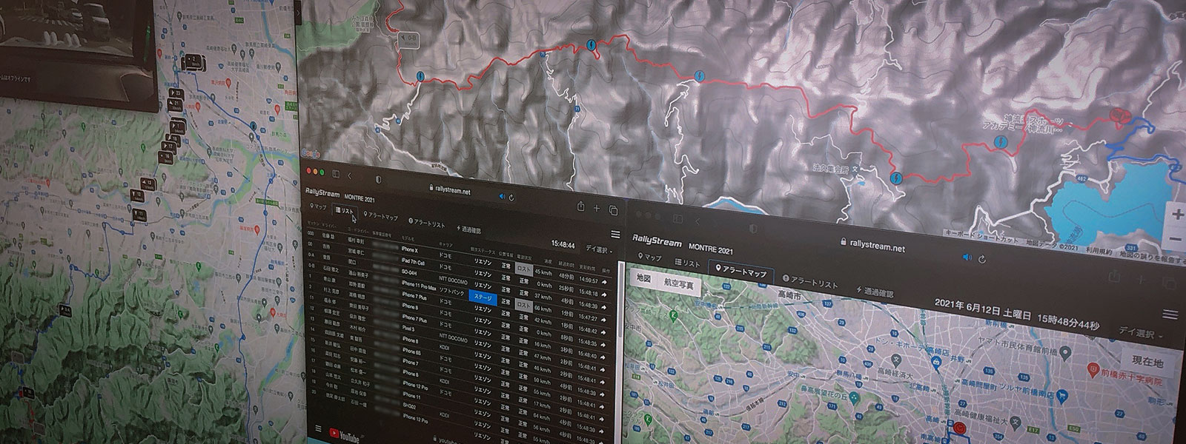Click ソフトバンク carrier cell
The height and width of the screenshot is (444, 1186).
[452, 292]
